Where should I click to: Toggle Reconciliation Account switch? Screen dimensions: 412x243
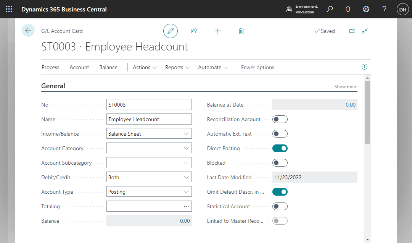click(280, 119)
